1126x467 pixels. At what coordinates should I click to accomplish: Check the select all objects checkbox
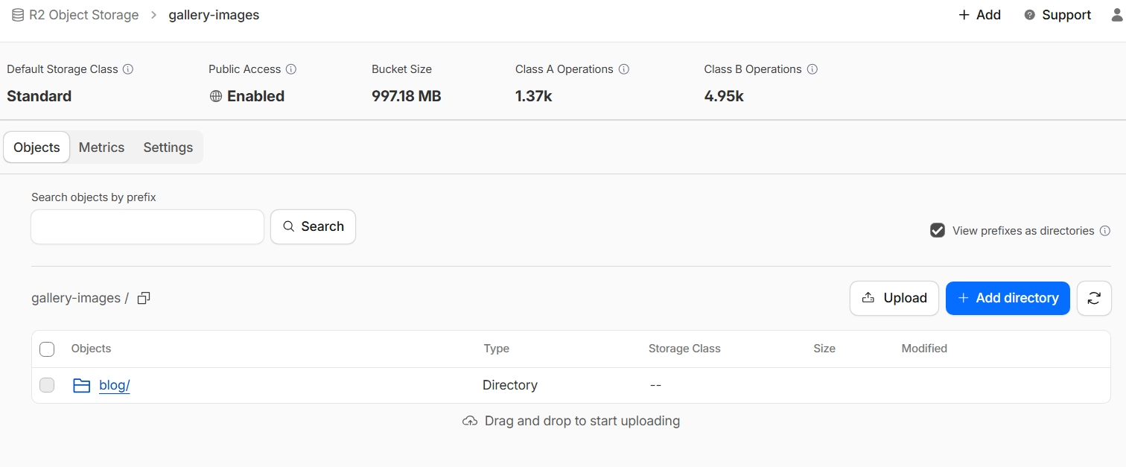(x=47, y=349)
